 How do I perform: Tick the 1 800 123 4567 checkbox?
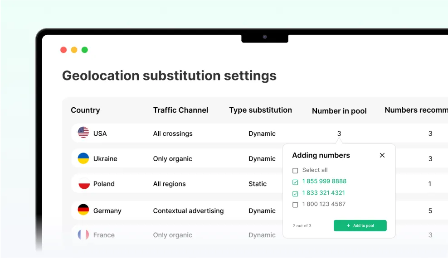coord(295,205)
